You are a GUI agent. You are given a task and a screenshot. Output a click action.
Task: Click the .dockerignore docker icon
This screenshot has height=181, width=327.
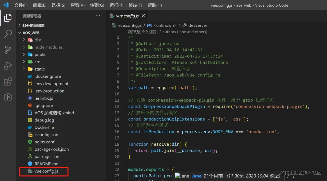click(x=30, y=76)
